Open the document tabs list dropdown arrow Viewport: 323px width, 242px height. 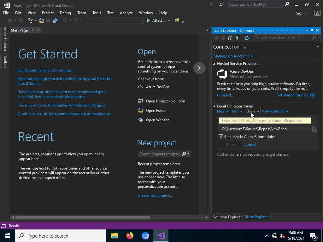207,30
